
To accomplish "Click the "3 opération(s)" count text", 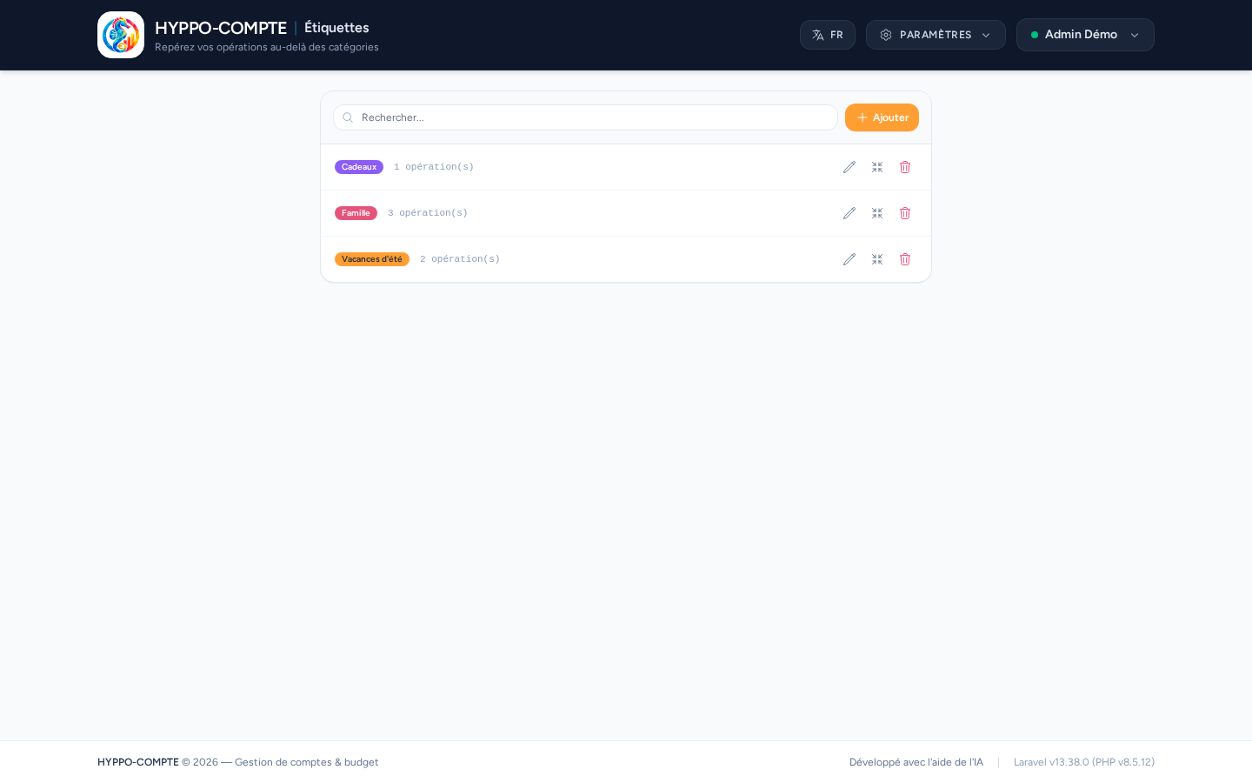I will point(428,213).
